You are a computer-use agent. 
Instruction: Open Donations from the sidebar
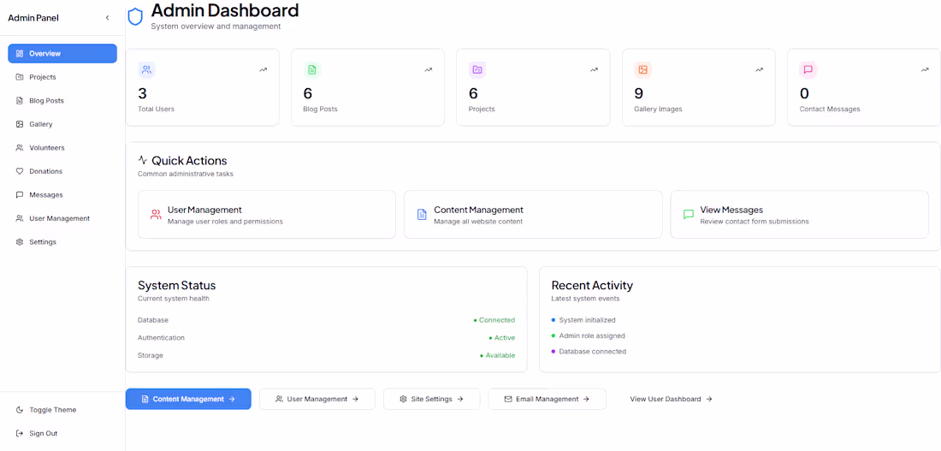45,171
